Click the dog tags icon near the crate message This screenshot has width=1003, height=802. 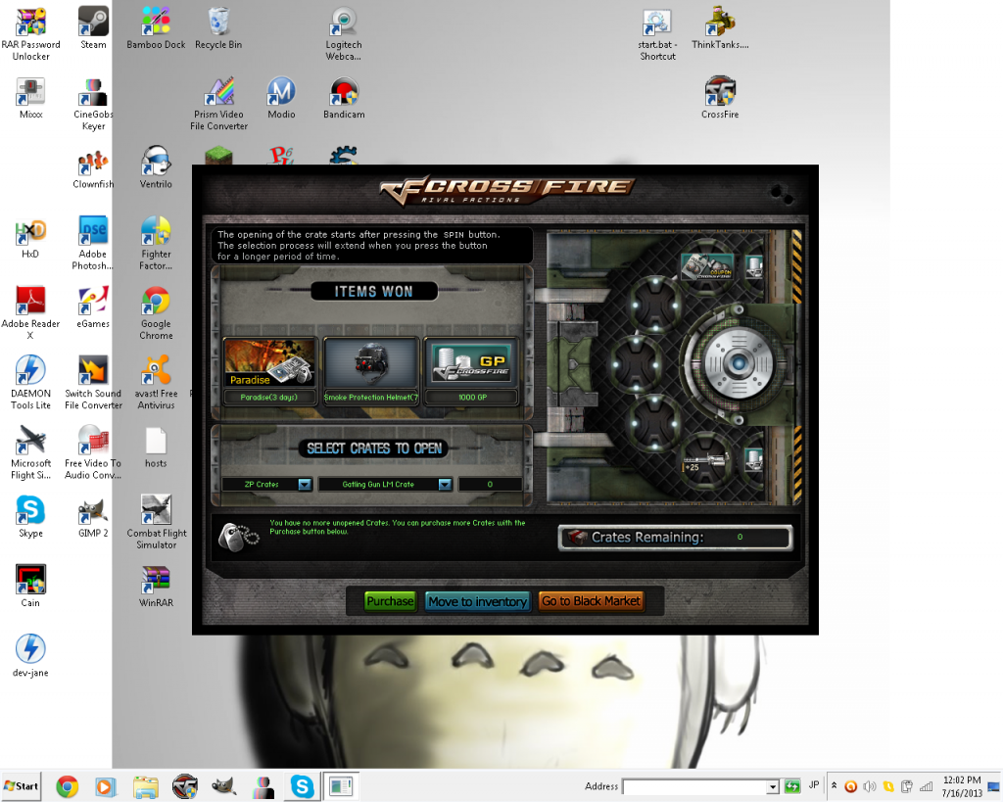236,534
